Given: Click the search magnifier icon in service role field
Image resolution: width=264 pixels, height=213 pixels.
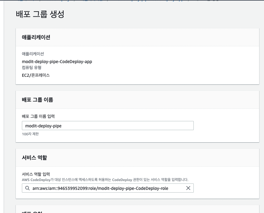Looking at the screenshot, I should click(27, 188).
